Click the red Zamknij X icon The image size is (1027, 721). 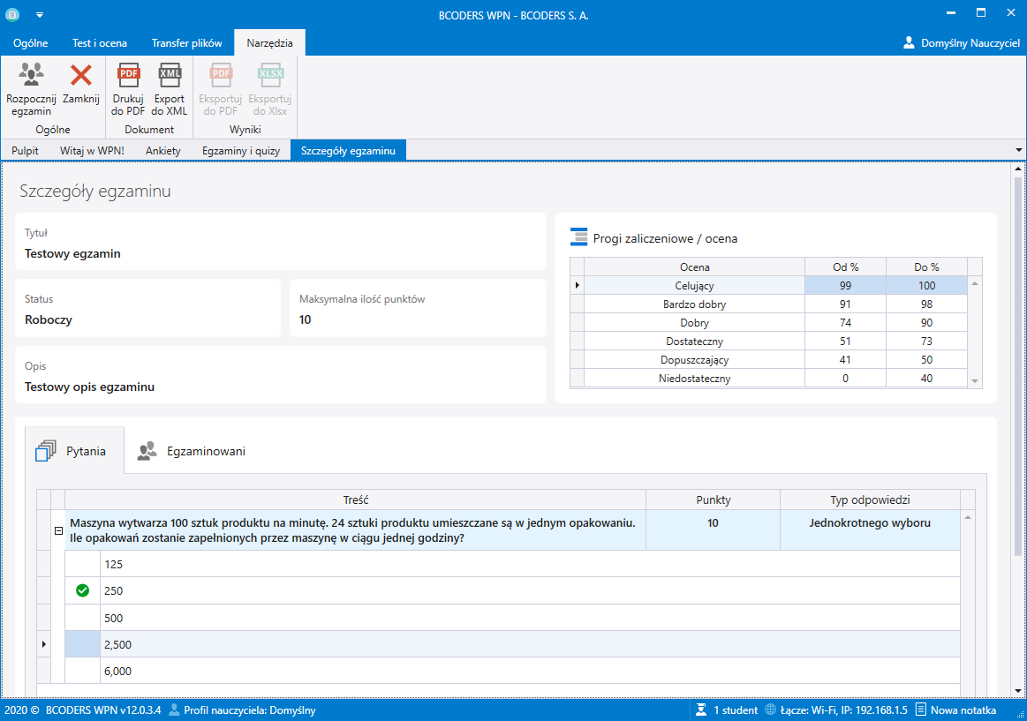tap(81, 75)
